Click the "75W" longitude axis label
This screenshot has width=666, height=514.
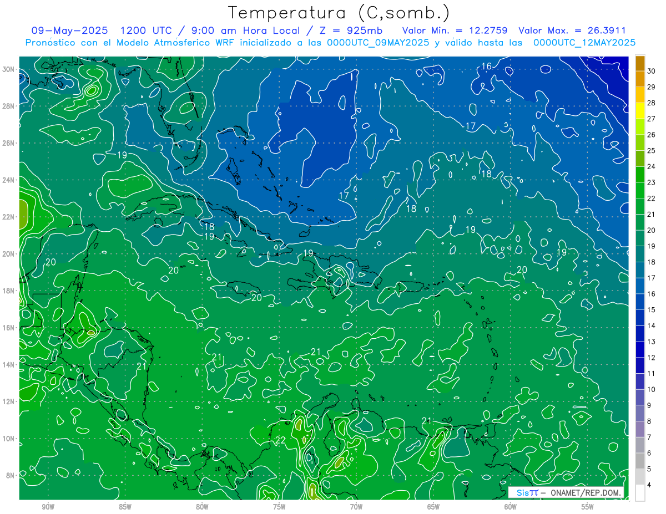coord(279,507)
